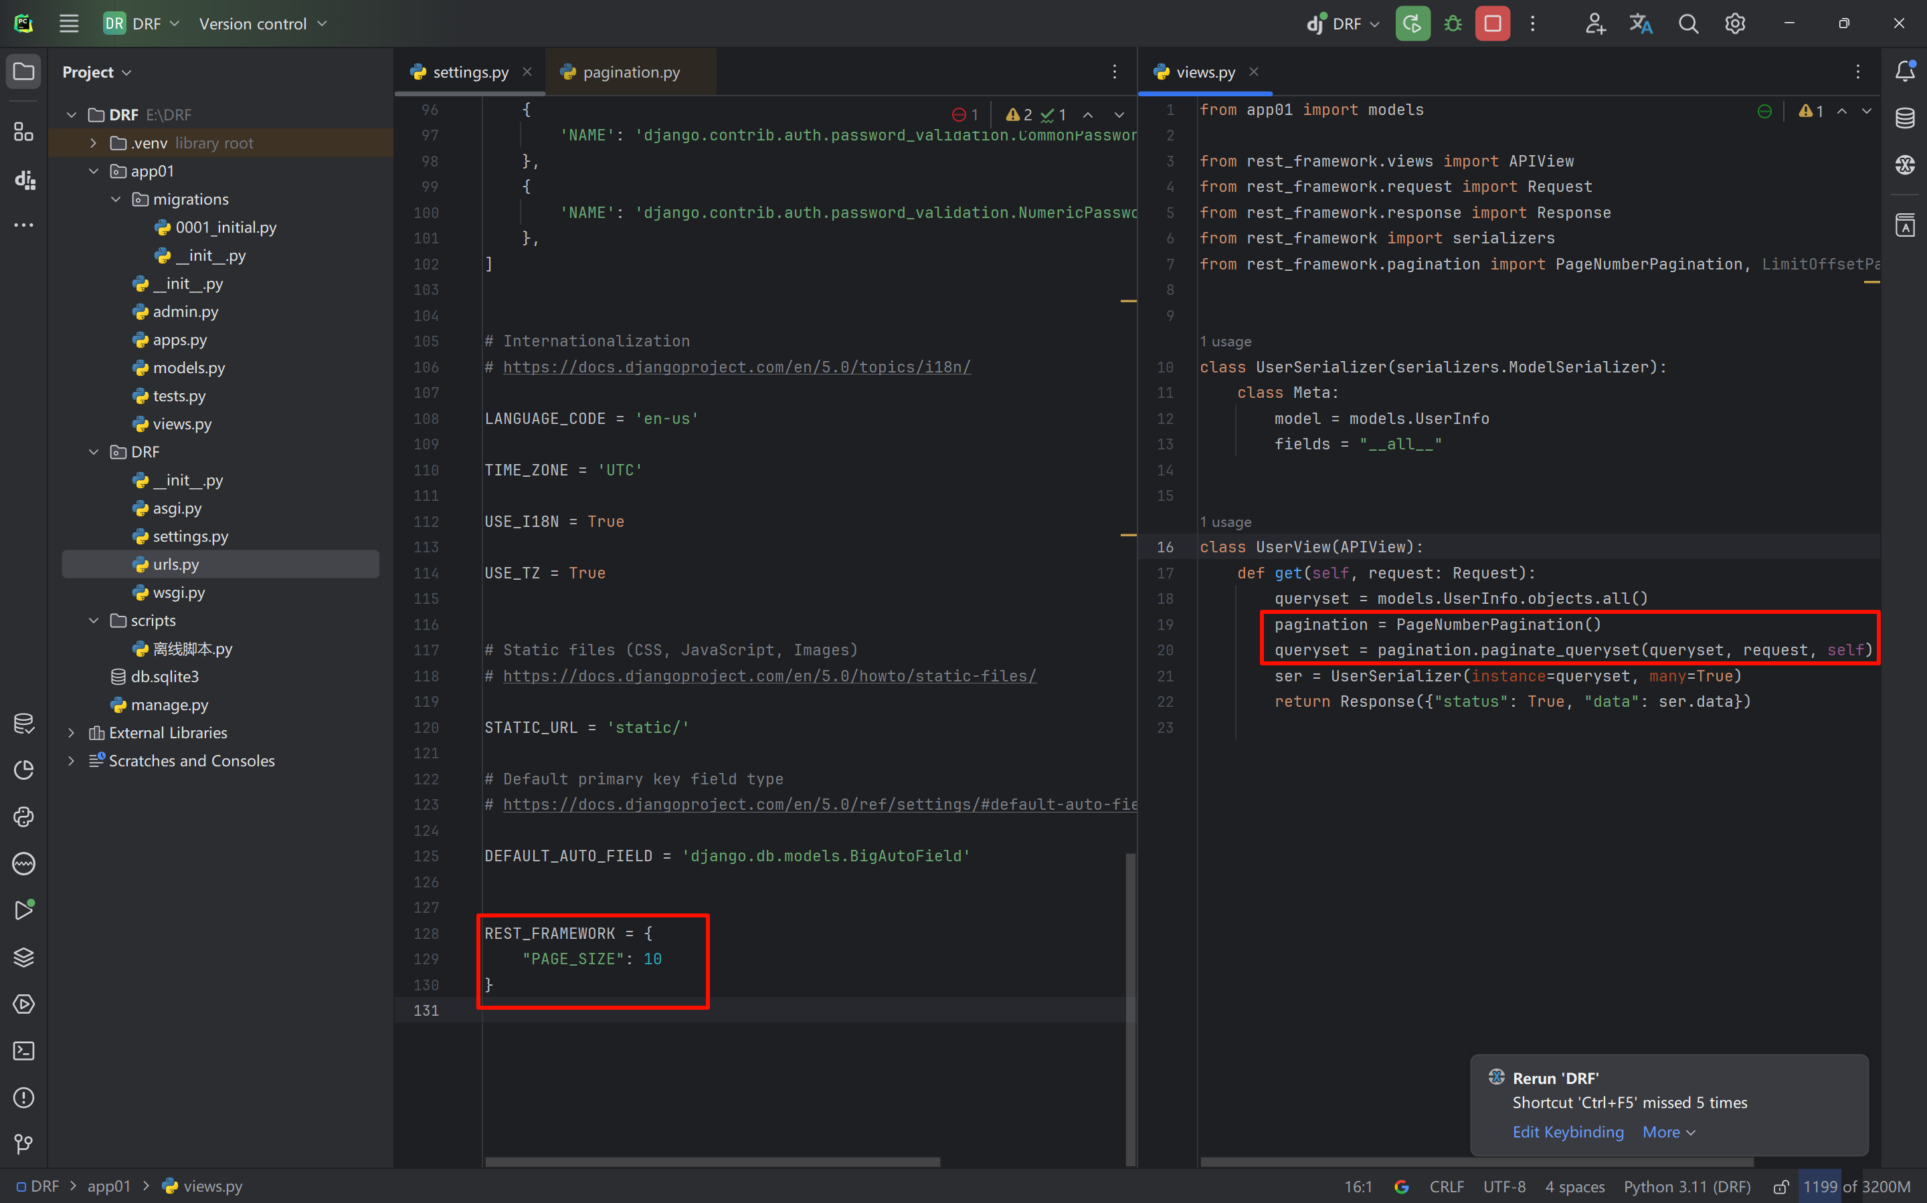Expand the External Libraries node
The image size is (1927, 1203).
point(72,733)
